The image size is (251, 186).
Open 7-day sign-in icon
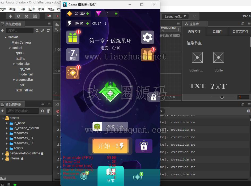[73, 55]
